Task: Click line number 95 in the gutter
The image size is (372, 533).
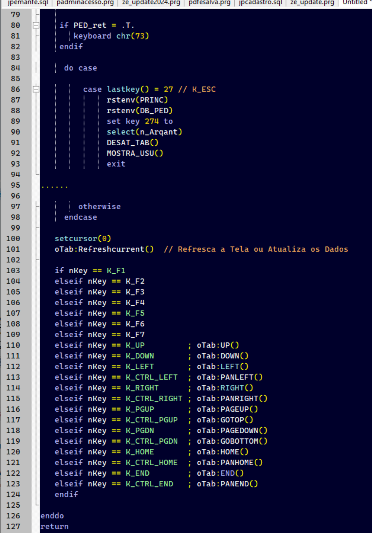Action: (x=15, y=185)
